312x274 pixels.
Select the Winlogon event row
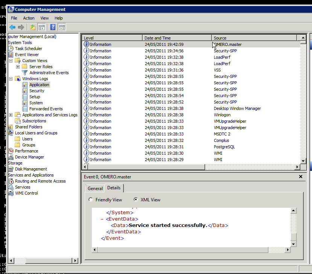[192, 115]
